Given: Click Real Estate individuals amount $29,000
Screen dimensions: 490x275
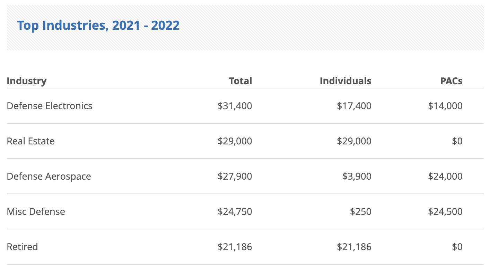Looking at the screenshot, I should (x=354, y=141).
